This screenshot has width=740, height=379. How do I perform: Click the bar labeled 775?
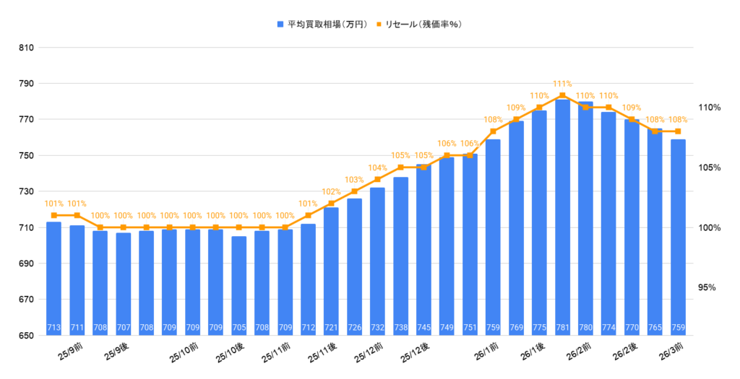(x=539, y=223)
